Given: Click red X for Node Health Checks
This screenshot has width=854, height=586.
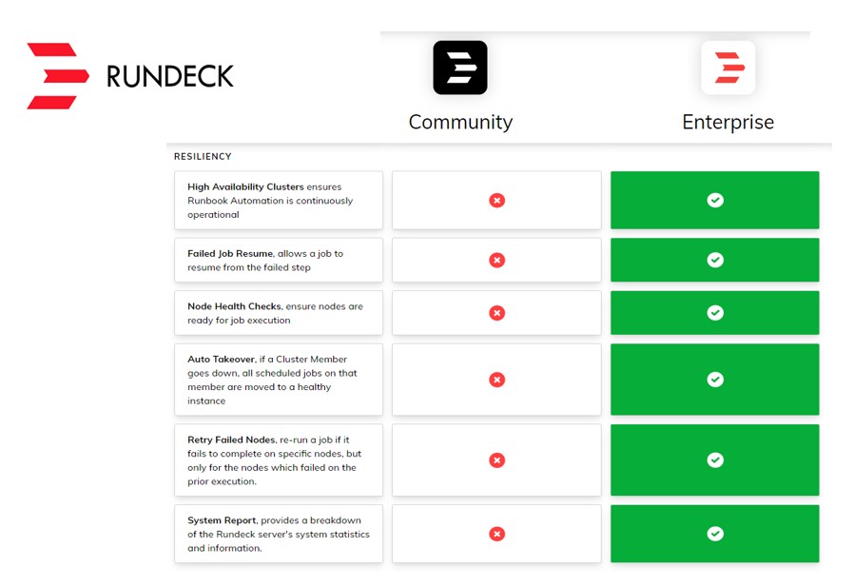Looking at the screenshot, I should [x=496, y=313].
